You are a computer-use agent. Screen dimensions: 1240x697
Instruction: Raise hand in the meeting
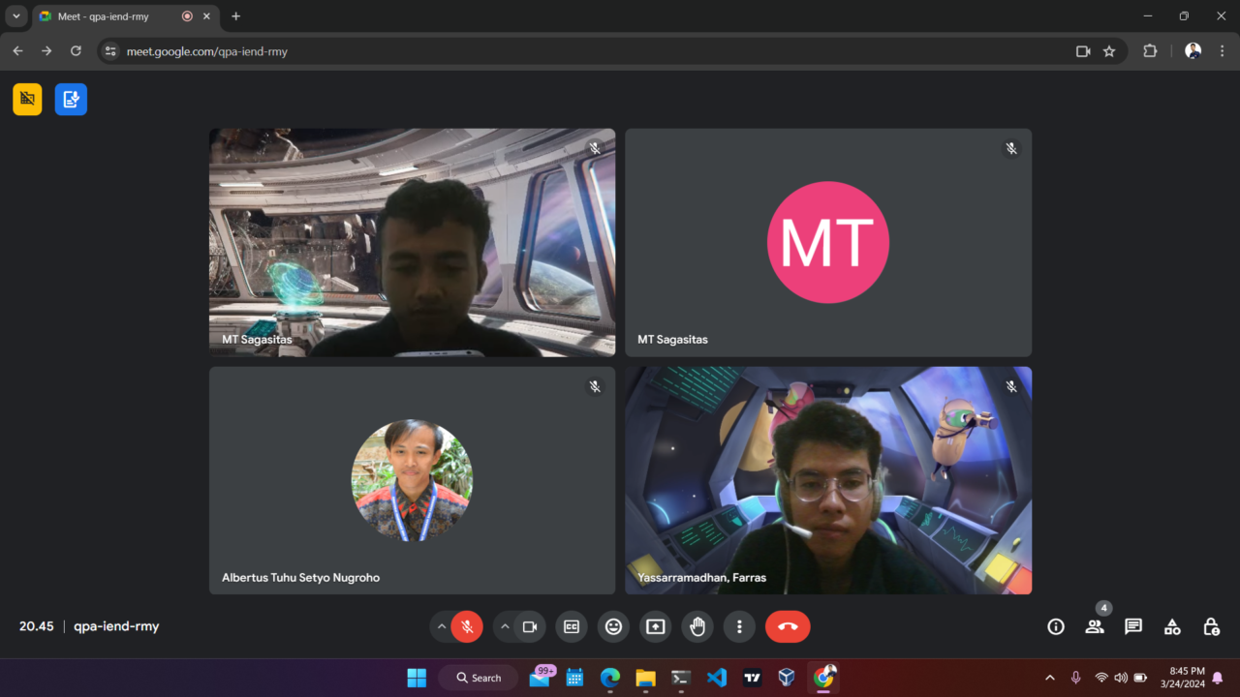click(x=697, y=626)
